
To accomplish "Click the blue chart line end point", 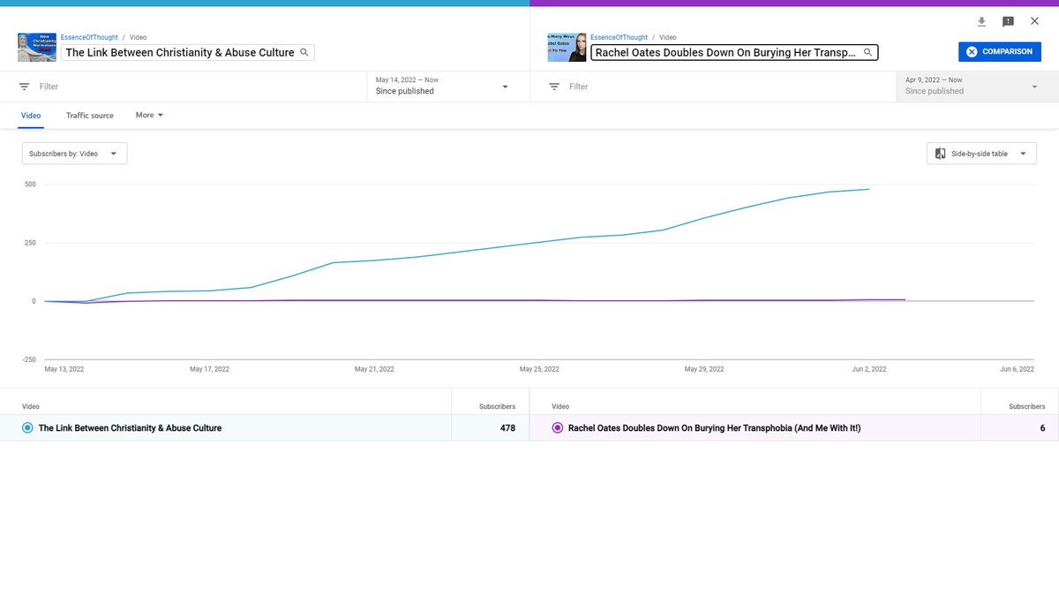I will (x=869, y=189).
